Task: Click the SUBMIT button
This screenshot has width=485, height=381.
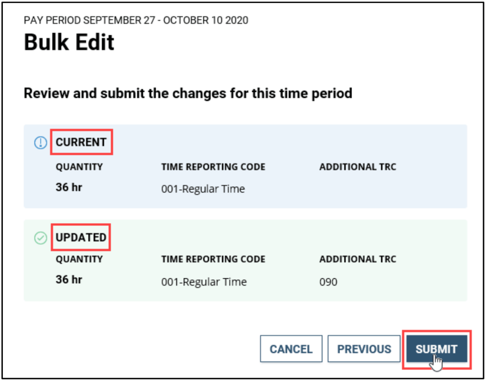Action: point(437,348)
